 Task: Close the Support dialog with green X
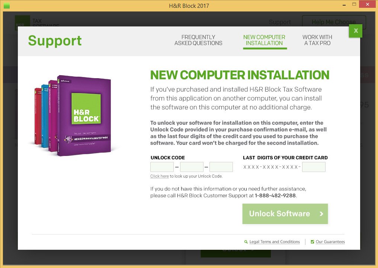coord(355,31)
